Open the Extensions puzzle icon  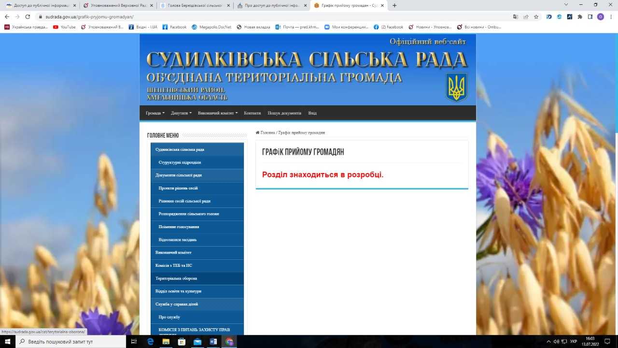point(580,16)
